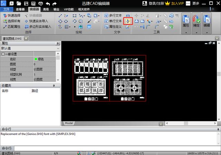Pick the Spline S-curve tool
The image size is (221, 155).
point(60,27)
